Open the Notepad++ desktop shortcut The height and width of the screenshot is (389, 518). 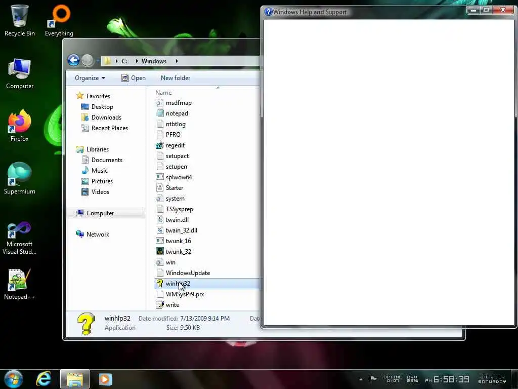[20, 284]
